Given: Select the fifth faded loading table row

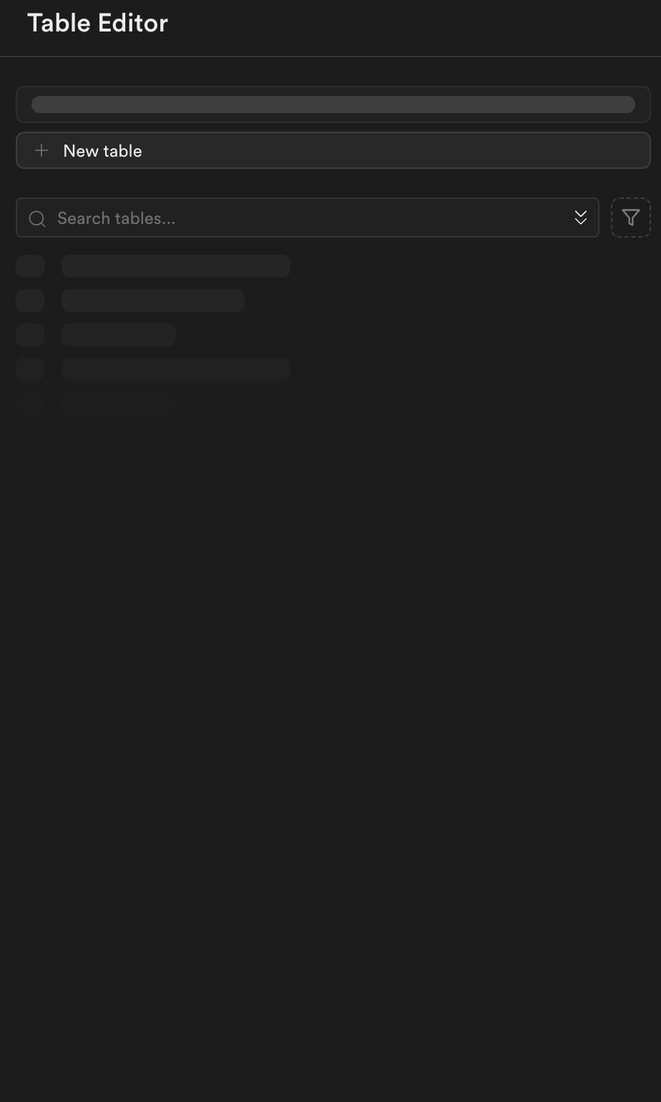Looking at the screenshot, I should coord(119,404).
